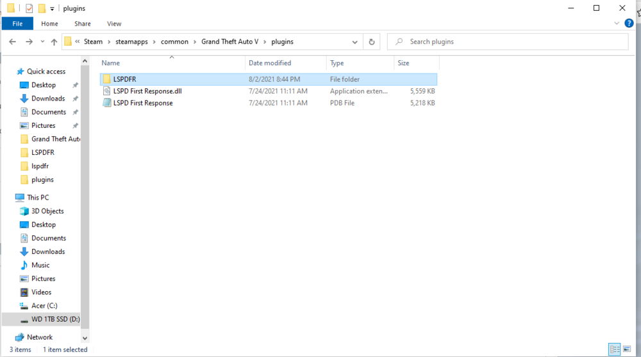Sort files by Date modified column
Image resolution: width=641 pixels, height=357 pixels.
(x=270, y=63)
